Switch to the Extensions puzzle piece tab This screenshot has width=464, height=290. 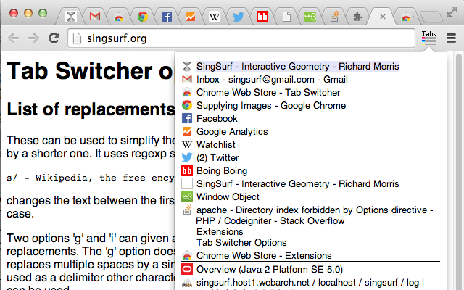pyautogui.click(x=358, y=17)
